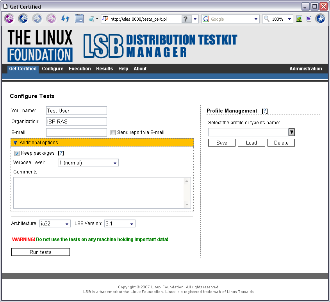Open the 100% zoom level dropdown
Screen dimensions: 330x302
[x=290, y=19]
